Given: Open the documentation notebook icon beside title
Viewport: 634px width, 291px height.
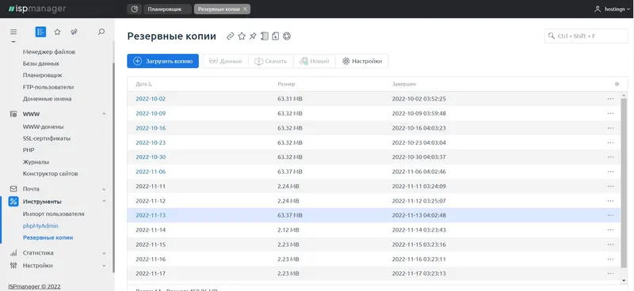Looking at the screenshot, I should pos(265,36).
